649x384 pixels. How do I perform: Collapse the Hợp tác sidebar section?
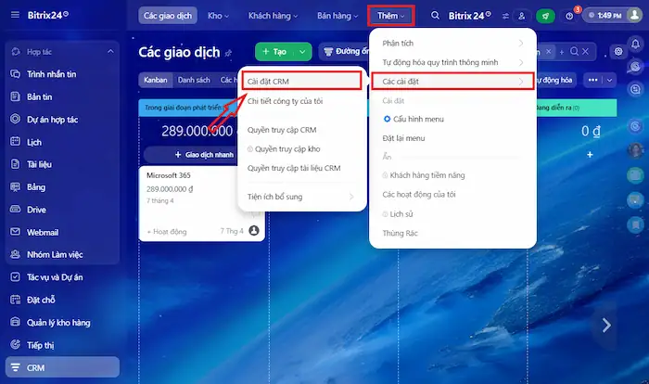[x=110, y=51]
